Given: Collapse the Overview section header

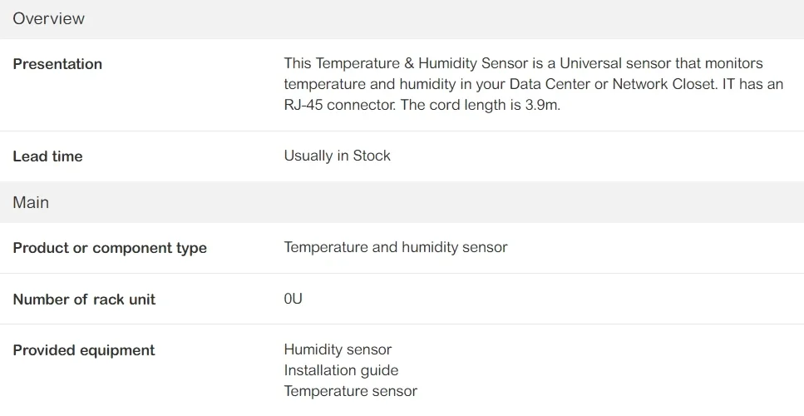Looking at the screenshot, I should coord(48,18).
